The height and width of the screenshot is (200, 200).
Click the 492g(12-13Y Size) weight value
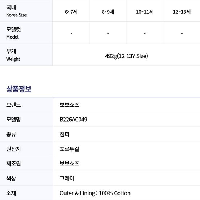127,56
